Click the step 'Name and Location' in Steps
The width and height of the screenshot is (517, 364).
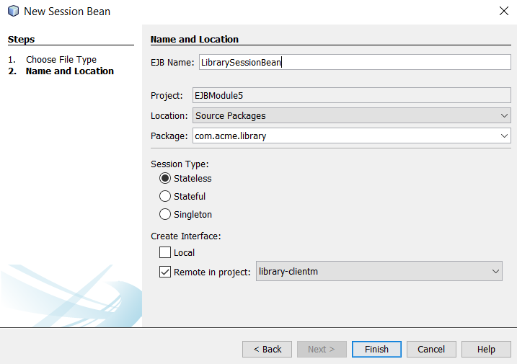[69, 71]
